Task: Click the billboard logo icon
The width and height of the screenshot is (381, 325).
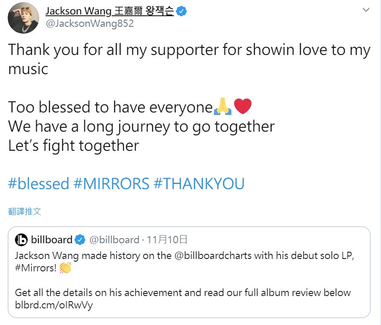Action: point(21,240)
